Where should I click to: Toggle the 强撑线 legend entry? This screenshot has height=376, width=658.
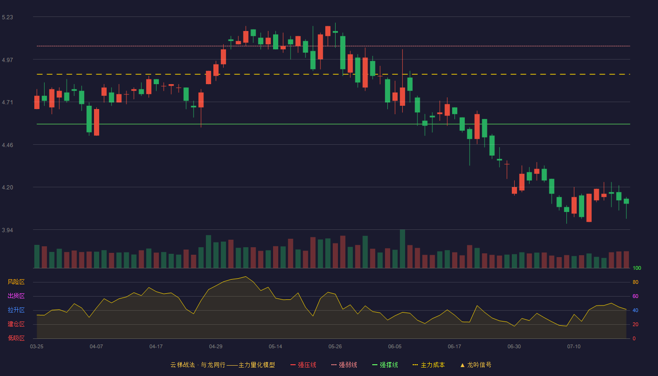pos(385,365)
